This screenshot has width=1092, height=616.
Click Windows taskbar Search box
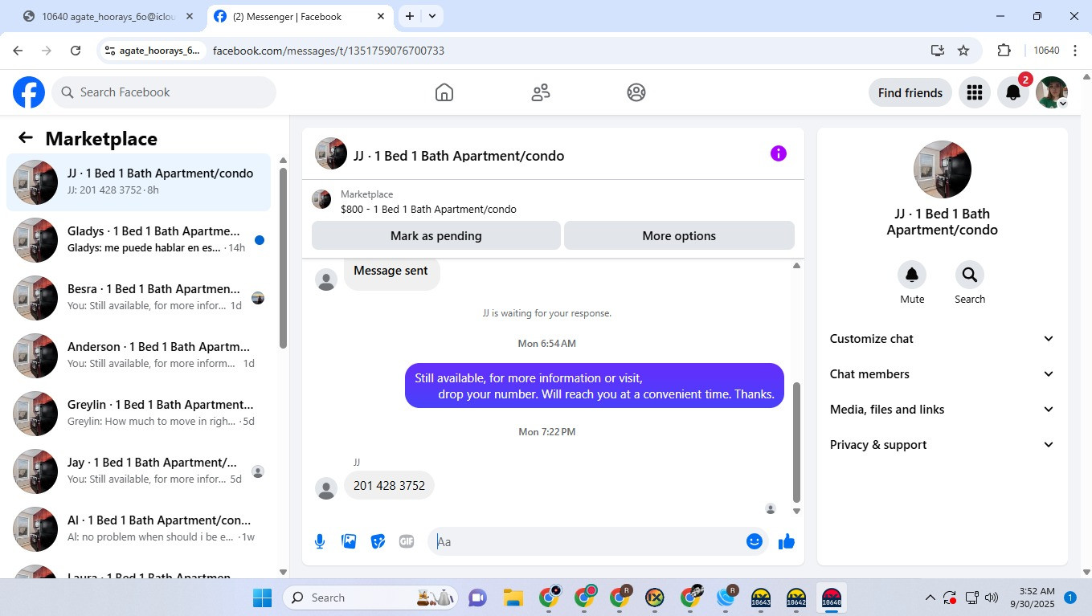370,598
